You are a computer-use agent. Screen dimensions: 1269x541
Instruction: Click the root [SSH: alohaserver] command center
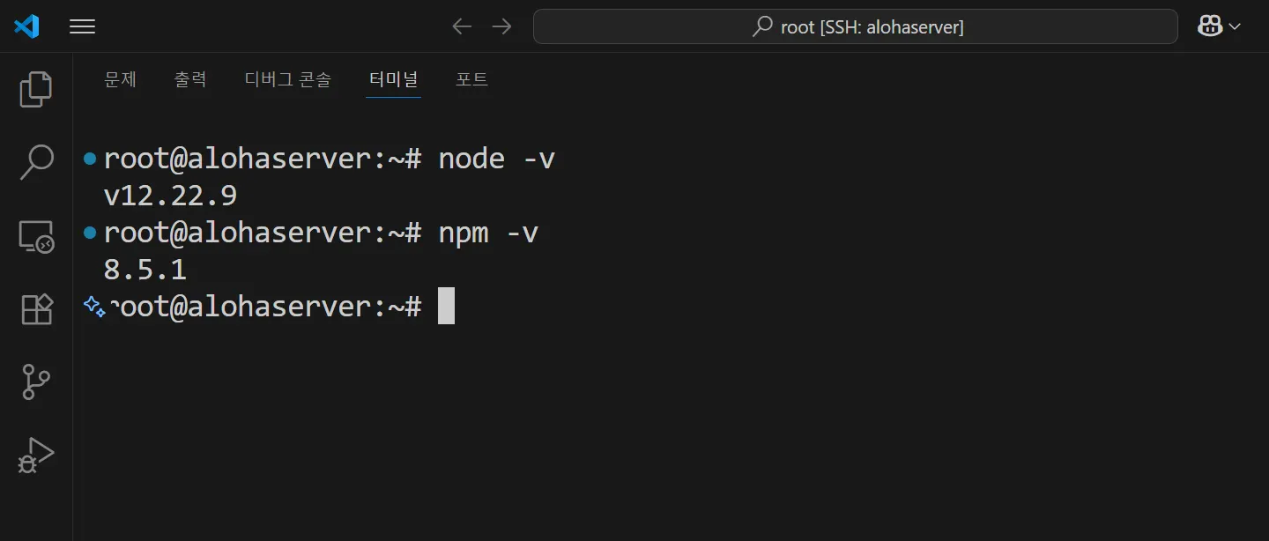tap(855, 26)
